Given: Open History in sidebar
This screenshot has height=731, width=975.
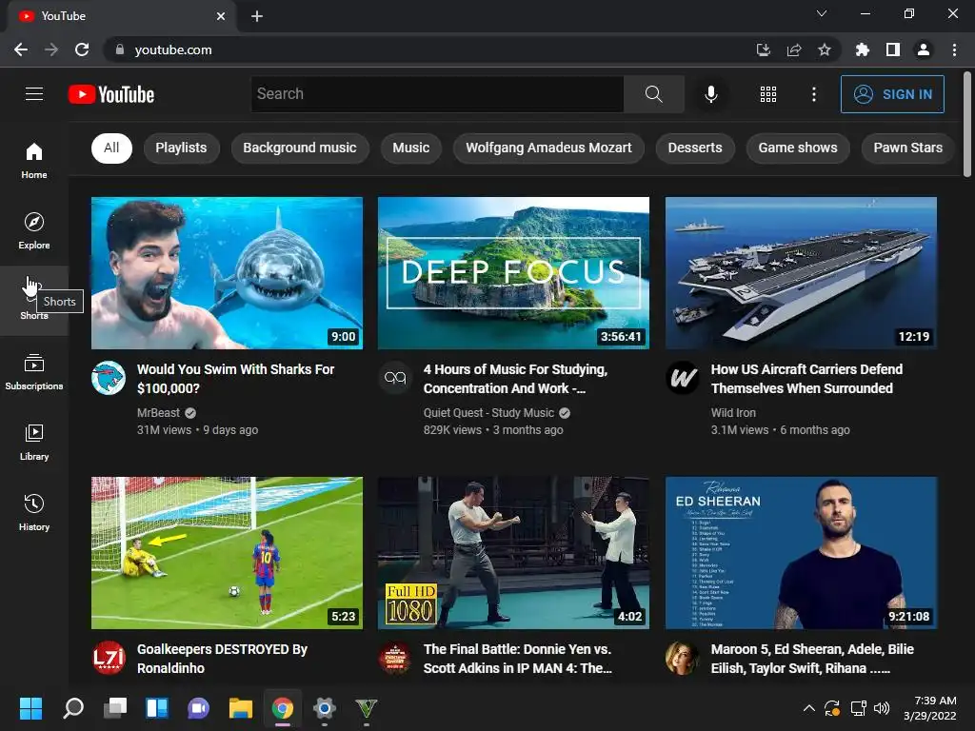Looking at the screenshot, I should tap(34, 512).
